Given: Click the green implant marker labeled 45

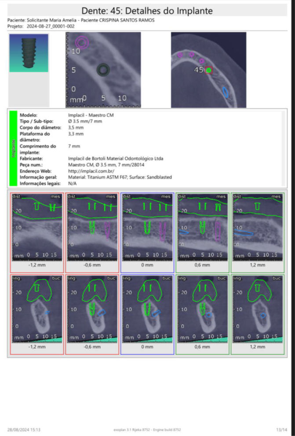Looking at the screenshot, I should [209, 70].
